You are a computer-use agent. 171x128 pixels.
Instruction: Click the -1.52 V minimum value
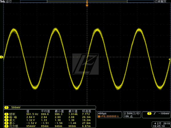31,123
